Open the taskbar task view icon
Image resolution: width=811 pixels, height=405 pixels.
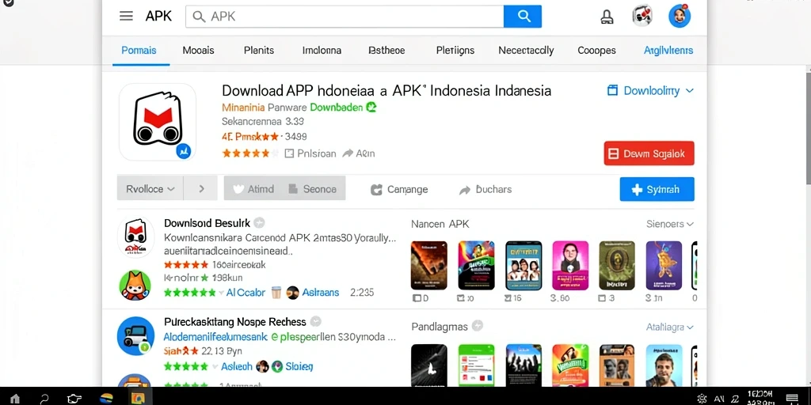pos(74,399)
